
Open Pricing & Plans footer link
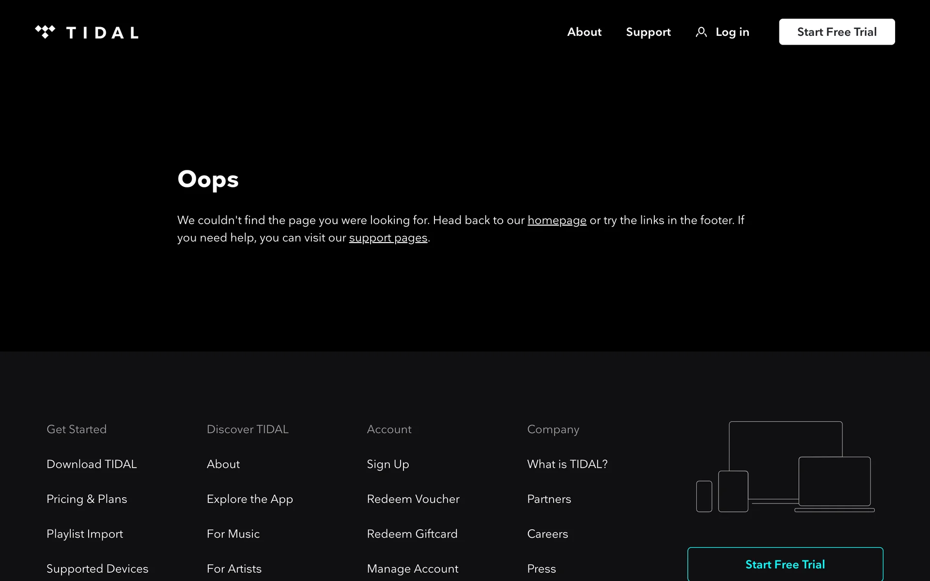point(87,499)
